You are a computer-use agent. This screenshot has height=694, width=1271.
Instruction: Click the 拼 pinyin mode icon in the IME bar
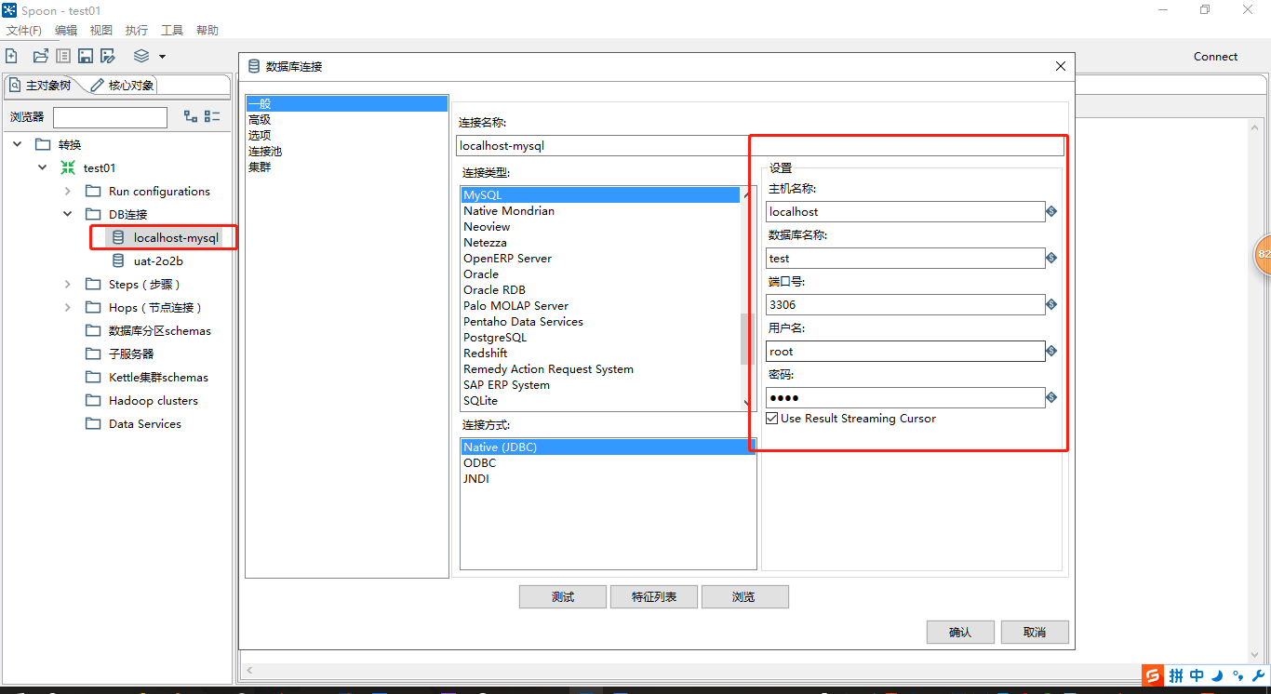pos(1176,675)
